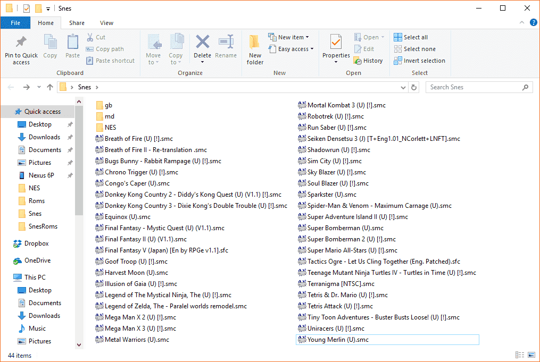
Task: Select Super Mario All-Stars (U) [!].smc
Action: 347,250
